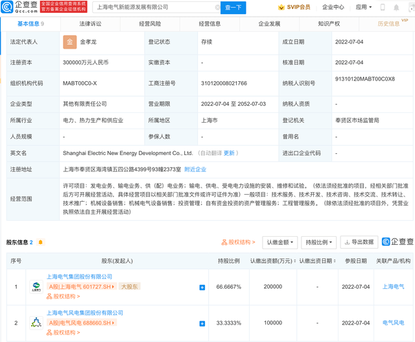This screenshot has height=342, width=415.
Task: Open 股权结构 link in shareholder header
Action: pos(238,242)
